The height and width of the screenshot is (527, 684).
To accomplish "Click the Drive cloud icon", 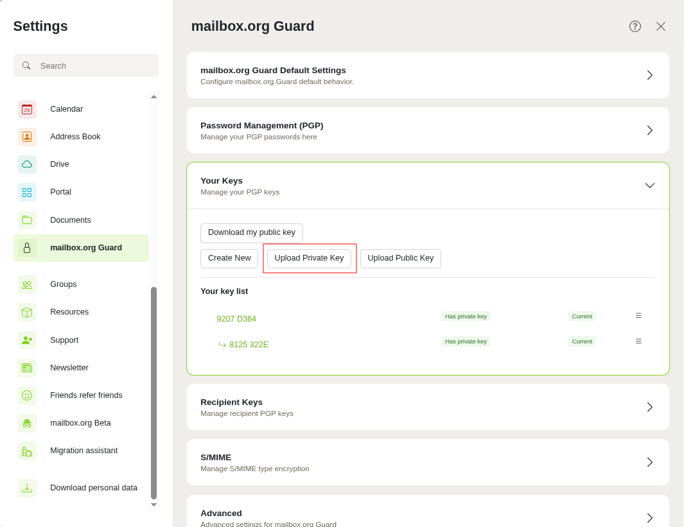I will 27,164.
